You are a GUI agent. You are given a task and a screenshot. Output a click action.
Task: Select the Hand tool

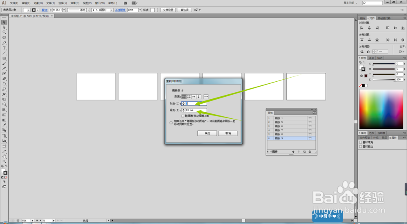(4, 157)
